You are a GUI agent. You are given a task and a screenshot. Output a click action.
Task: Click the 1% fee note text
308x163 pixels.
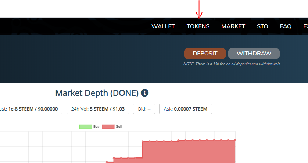click(232, 64)
